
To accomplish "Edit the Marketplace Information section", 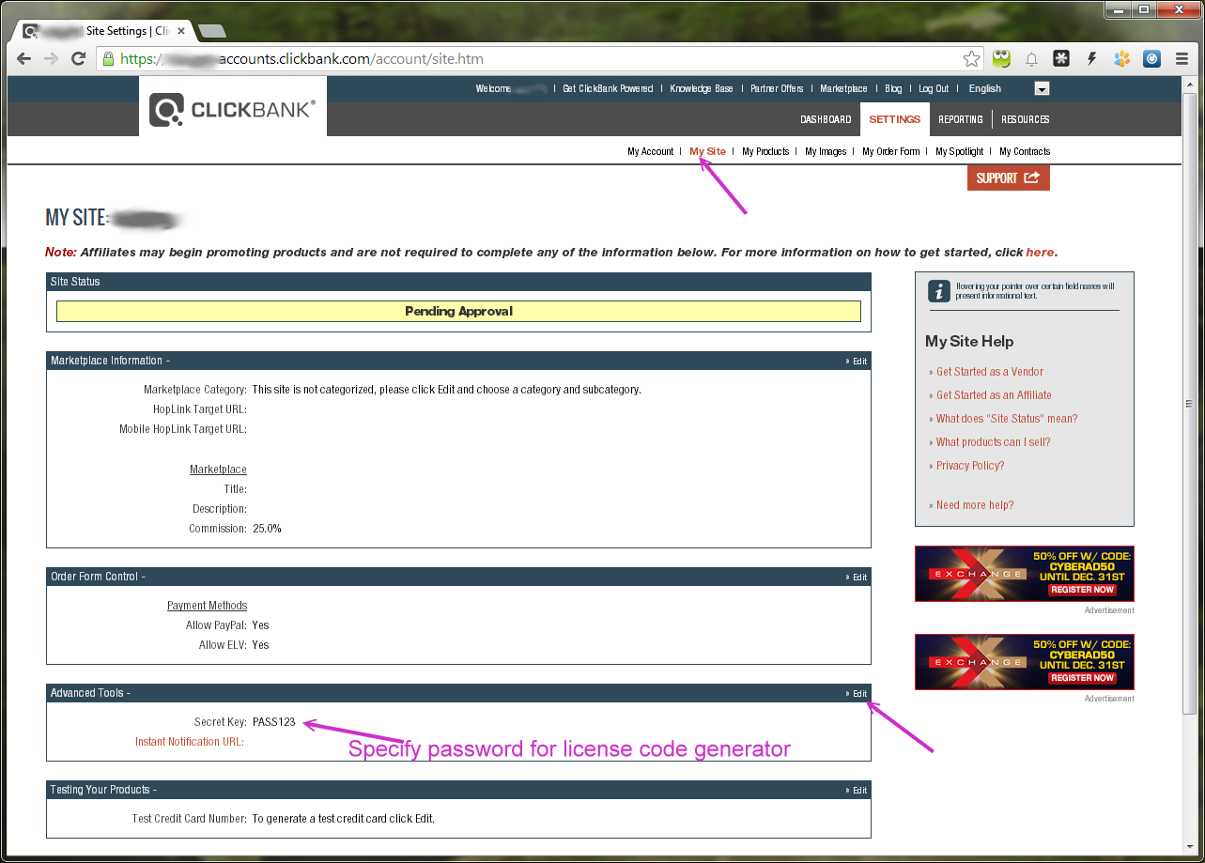I will point(857,361).
